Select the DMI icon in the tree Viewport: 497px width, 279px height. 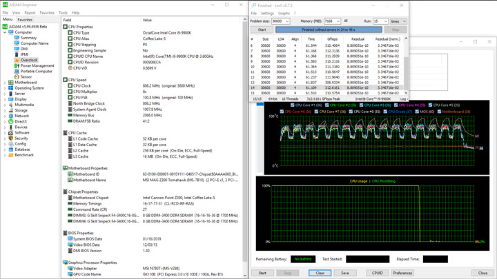pos(17,49)
